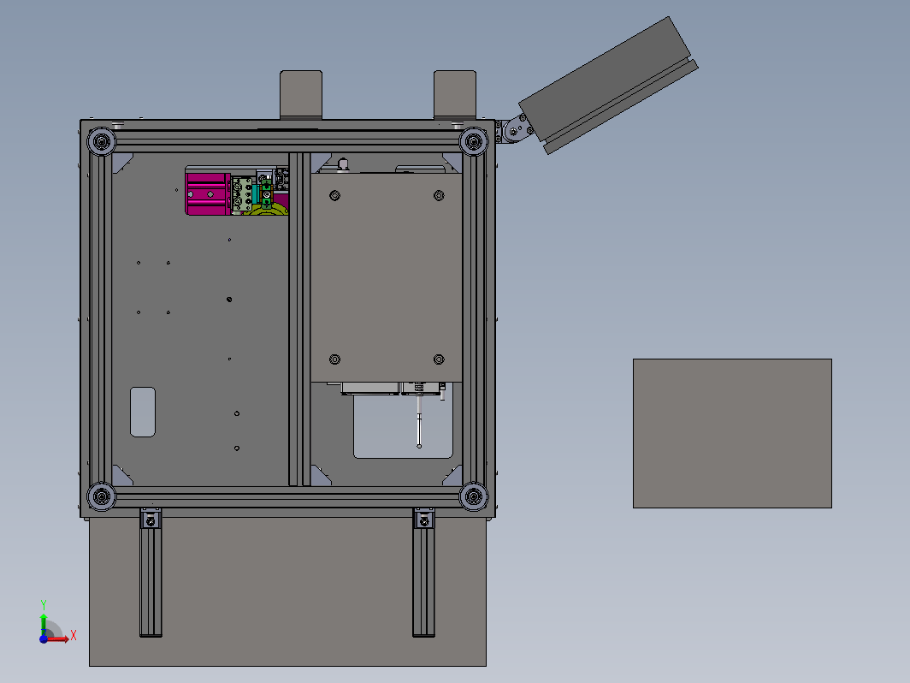The image size is (910, 683).
Task: Select the bottom horizontal frame extrusion
Action: tap(287, 496)
